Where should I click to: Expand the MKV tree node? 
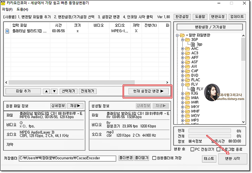(182, 107)
